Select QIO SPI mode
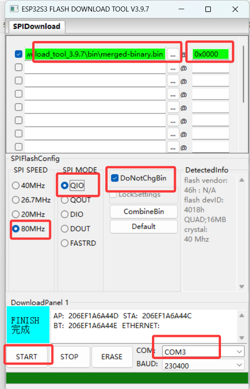 [x=73, y=186]
